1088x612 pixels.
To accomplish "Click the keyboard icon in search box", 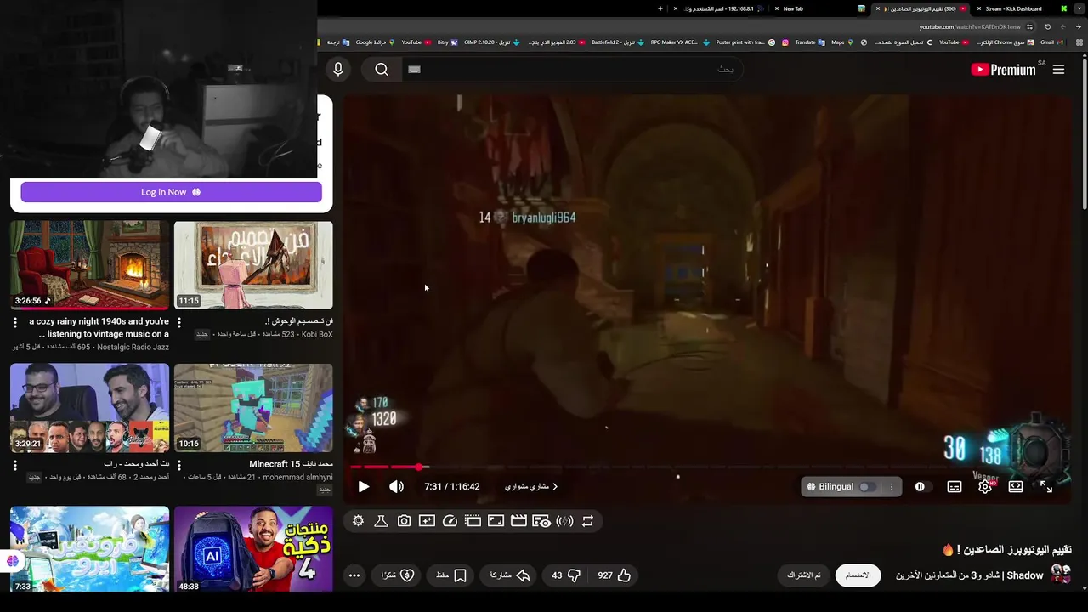I will coord(414,70).
